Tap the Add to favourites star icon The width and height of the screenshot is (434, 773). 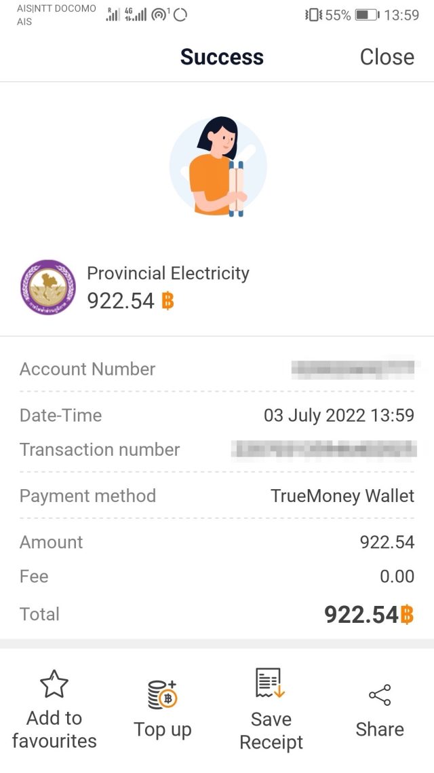54,684
